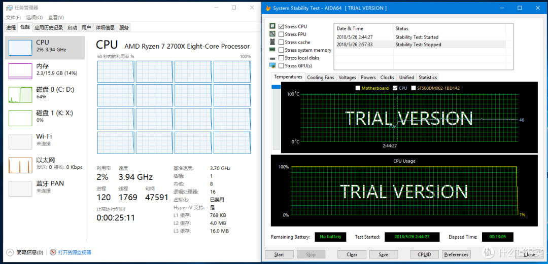Click the Save button

coord(384,254)
